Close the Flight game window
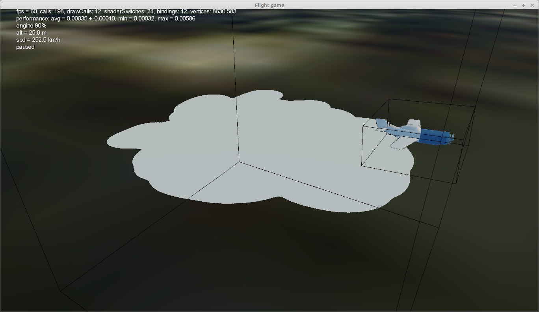This screenshot has width=539, height=312. coord(532,5)
